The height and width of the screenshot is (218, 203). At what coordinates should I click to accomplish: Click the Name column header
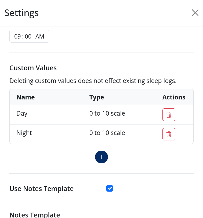26,97
